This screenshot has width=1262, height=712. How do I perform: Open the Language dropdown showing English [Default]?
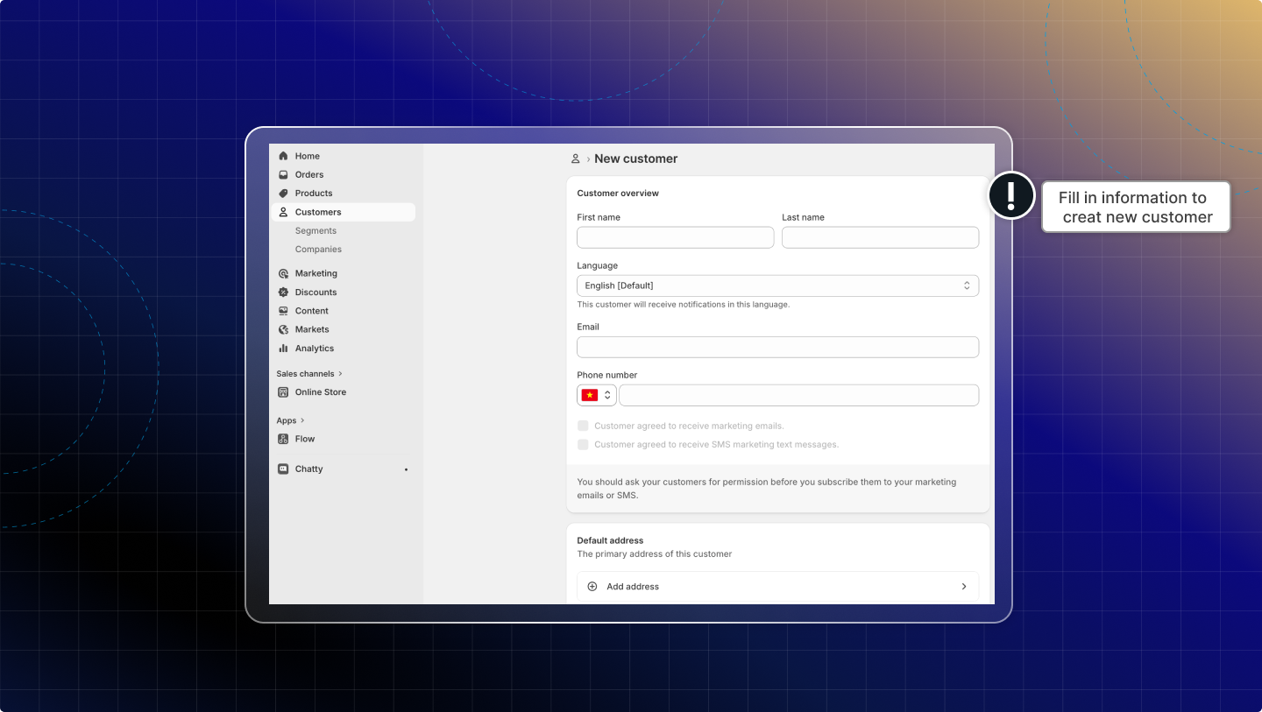click(x=777, y=286)
